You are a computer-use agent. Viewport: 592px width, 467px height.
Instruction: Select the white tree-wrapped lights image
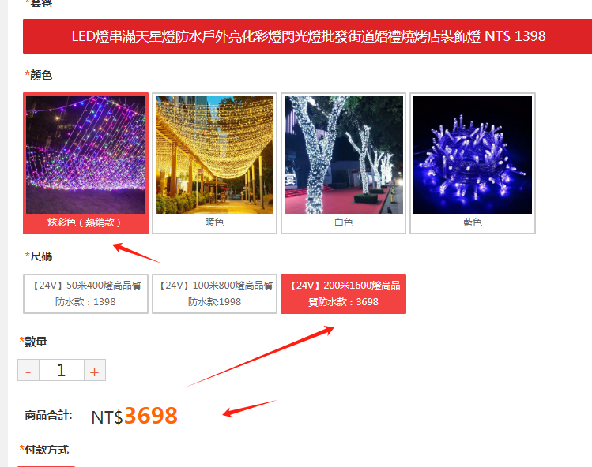344,155
